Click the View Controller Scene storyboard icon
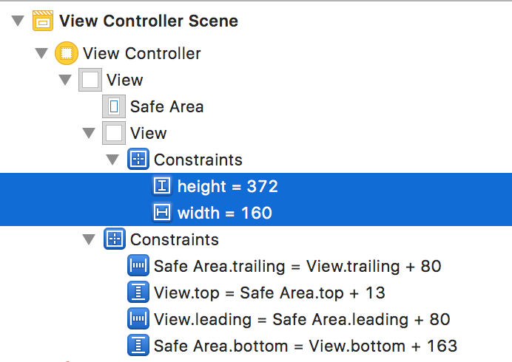Image resolution: width=512 pixels, height=362 pixels. tap(43, 21)
